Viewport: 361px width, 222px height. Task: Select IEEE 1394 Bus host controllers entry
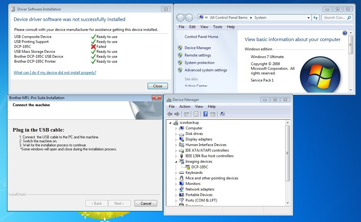click(209, 156)
